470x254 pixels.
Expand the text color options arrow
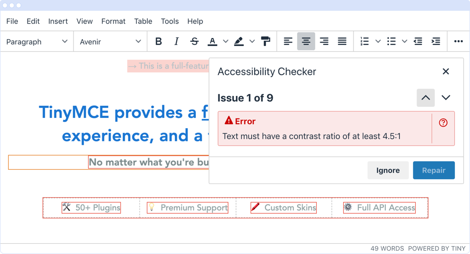(226, 41)
